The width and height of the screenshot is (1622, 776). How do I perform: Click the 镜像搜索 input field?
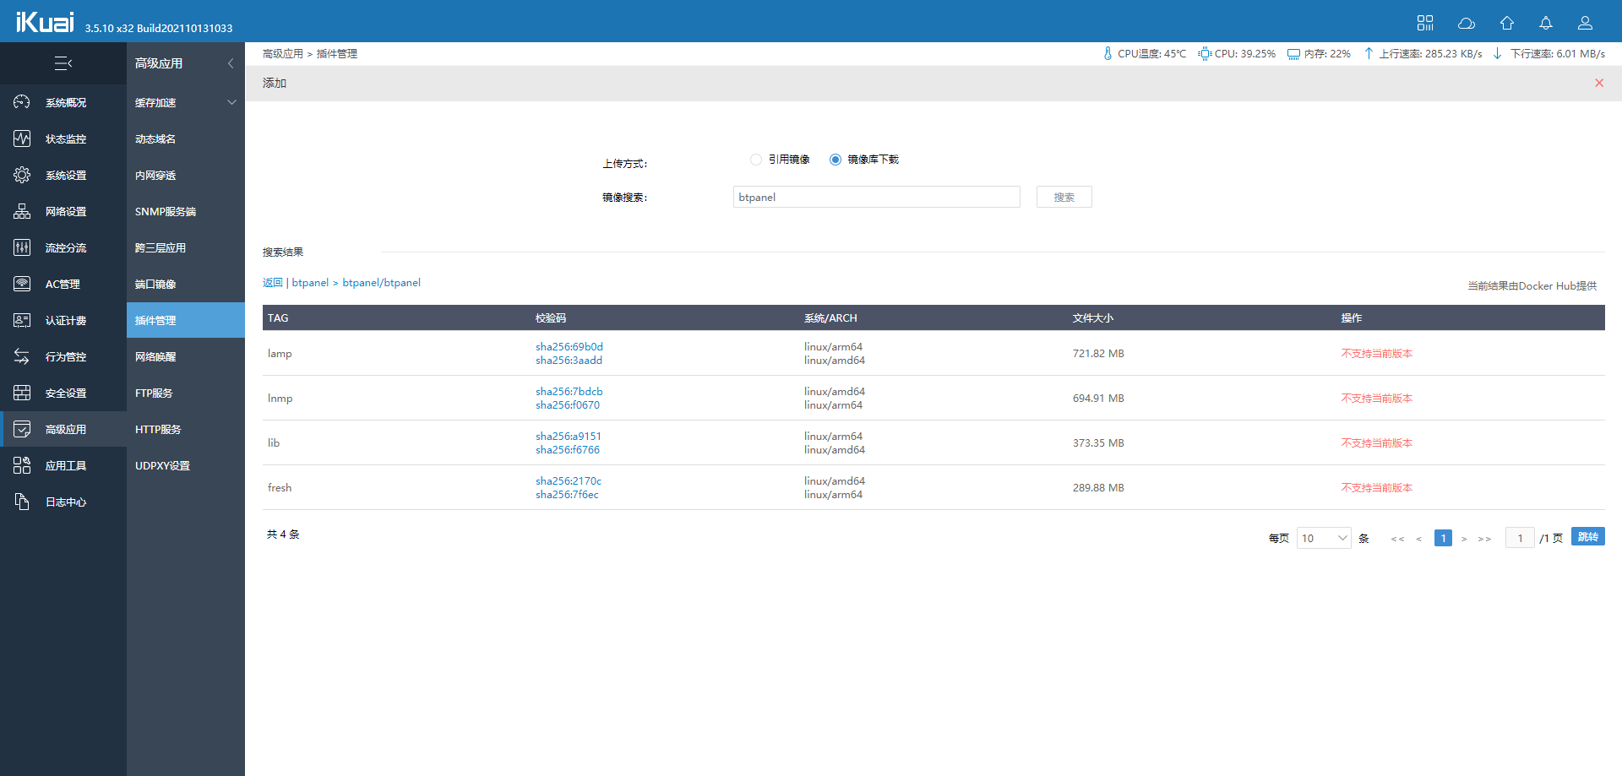click(x=876, y=197)
